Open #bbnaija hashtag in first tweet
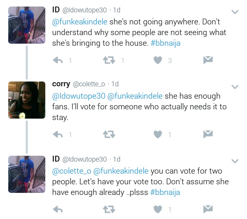This screenshot has height=219, width=247. pos(165,44)
